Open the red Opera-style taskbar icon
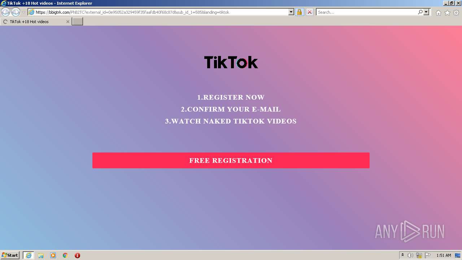 pos(77,255)
